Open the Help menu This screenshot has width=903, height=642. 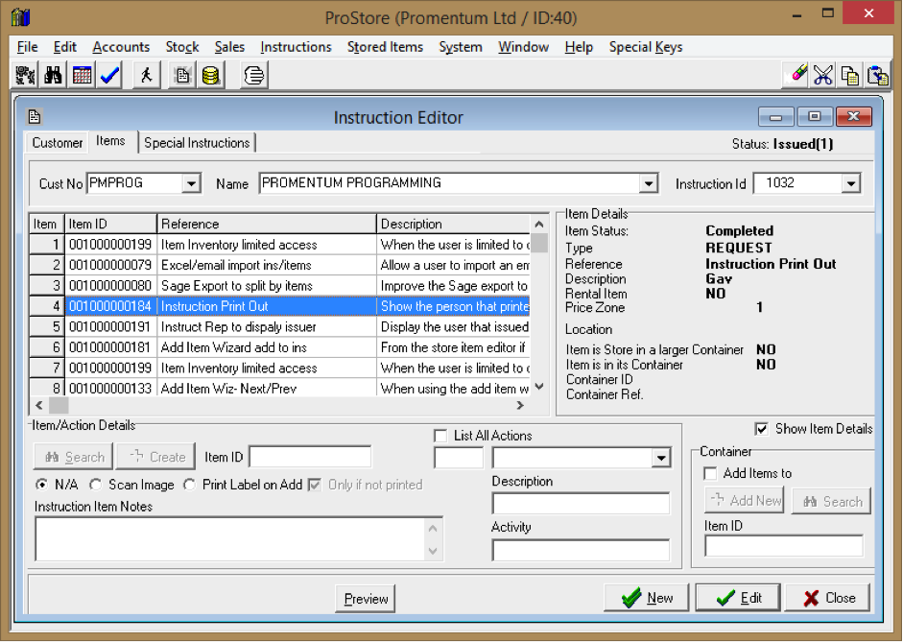579,47
